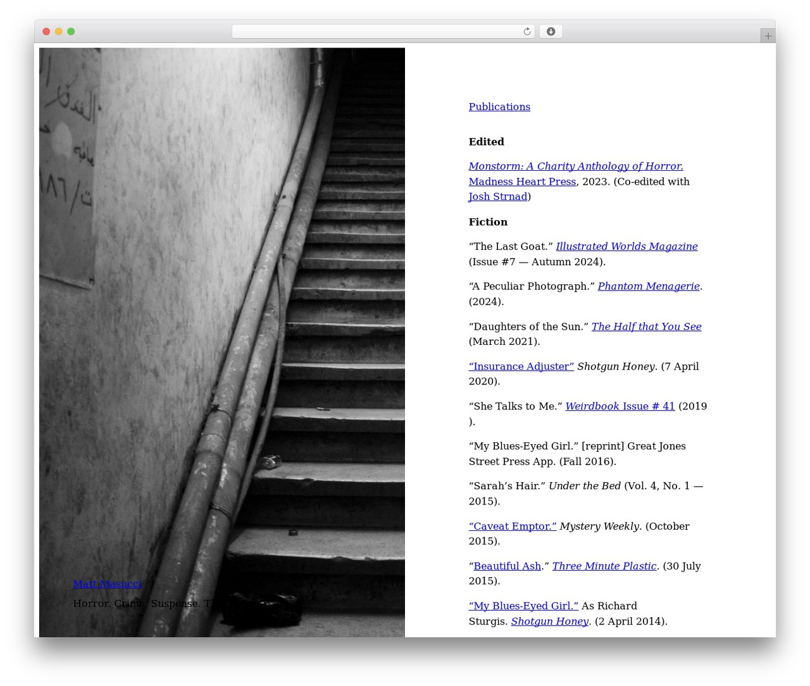Read the "Insurance Adjuster" story link
Viewport: 810px width, 686px height.
click(x=521, y=366)
